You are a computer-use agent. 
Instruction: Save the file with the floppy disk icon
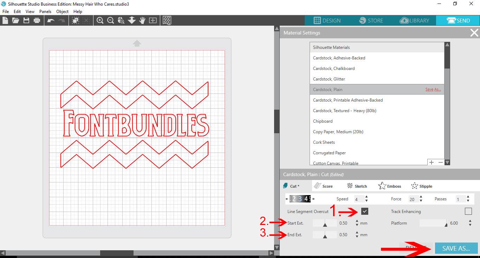26,20
